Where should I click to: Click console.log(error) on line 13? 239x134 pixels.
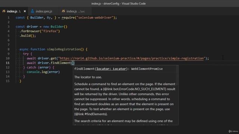(x=43, y=72)
